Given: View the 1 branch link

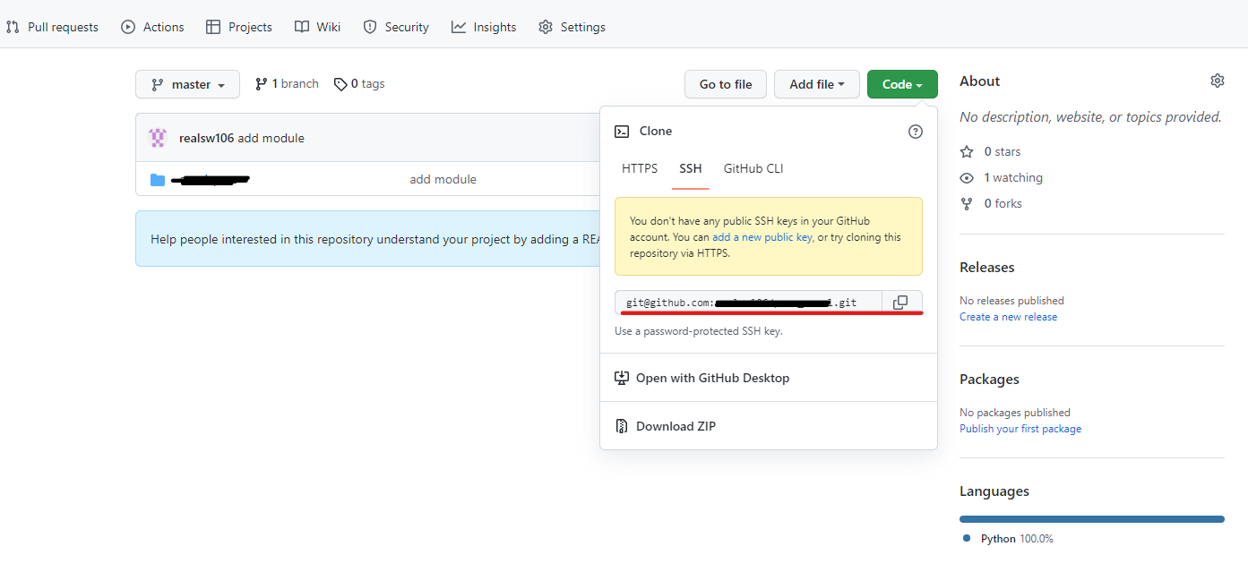Looking at the screenshot, I should [x=287, y=83].
